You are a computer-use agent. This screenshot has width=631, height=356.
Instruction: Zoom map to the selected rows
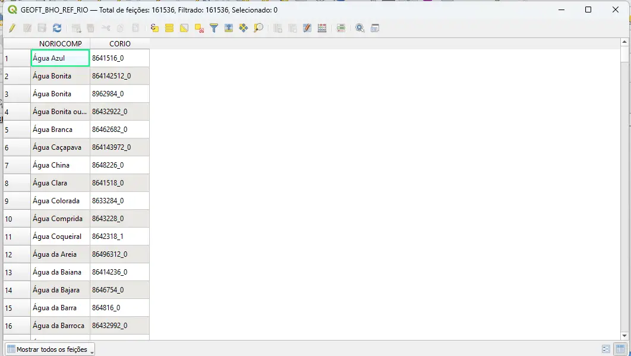(258, 28)
